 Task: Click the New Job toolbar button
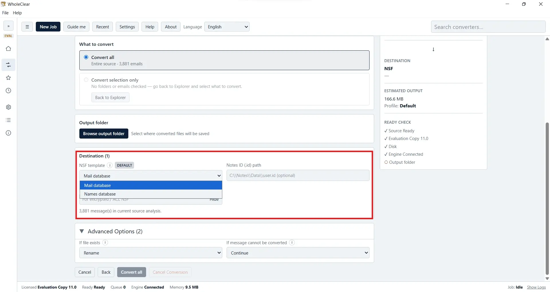[x=48, y=27]
